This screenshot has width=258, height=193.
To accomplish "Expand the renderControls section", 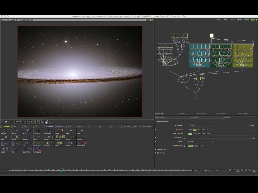I will click(156, 149).
